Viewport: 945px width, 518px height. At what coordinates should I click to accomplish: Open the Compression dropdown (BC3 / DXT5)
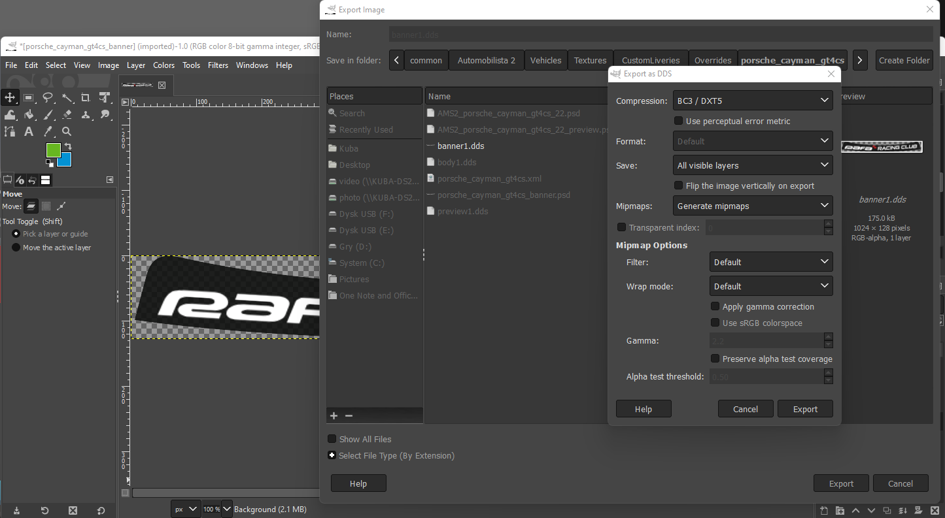tap(753, 101)
